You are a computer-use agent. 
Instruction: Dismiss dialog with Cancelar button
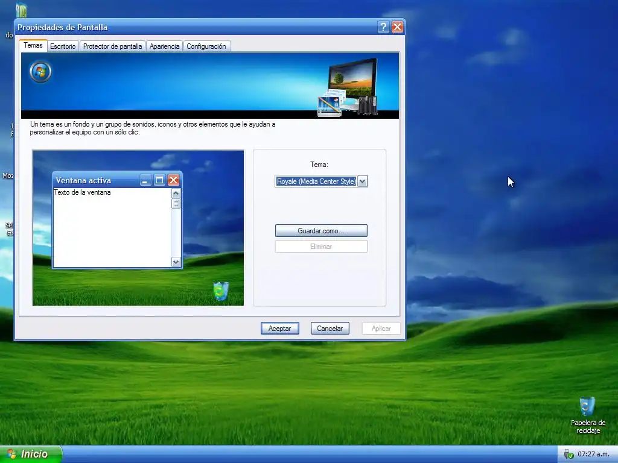click(330, 329)
